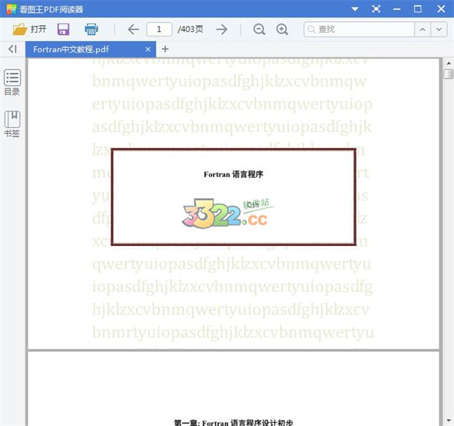Click the page number input field

159,30
